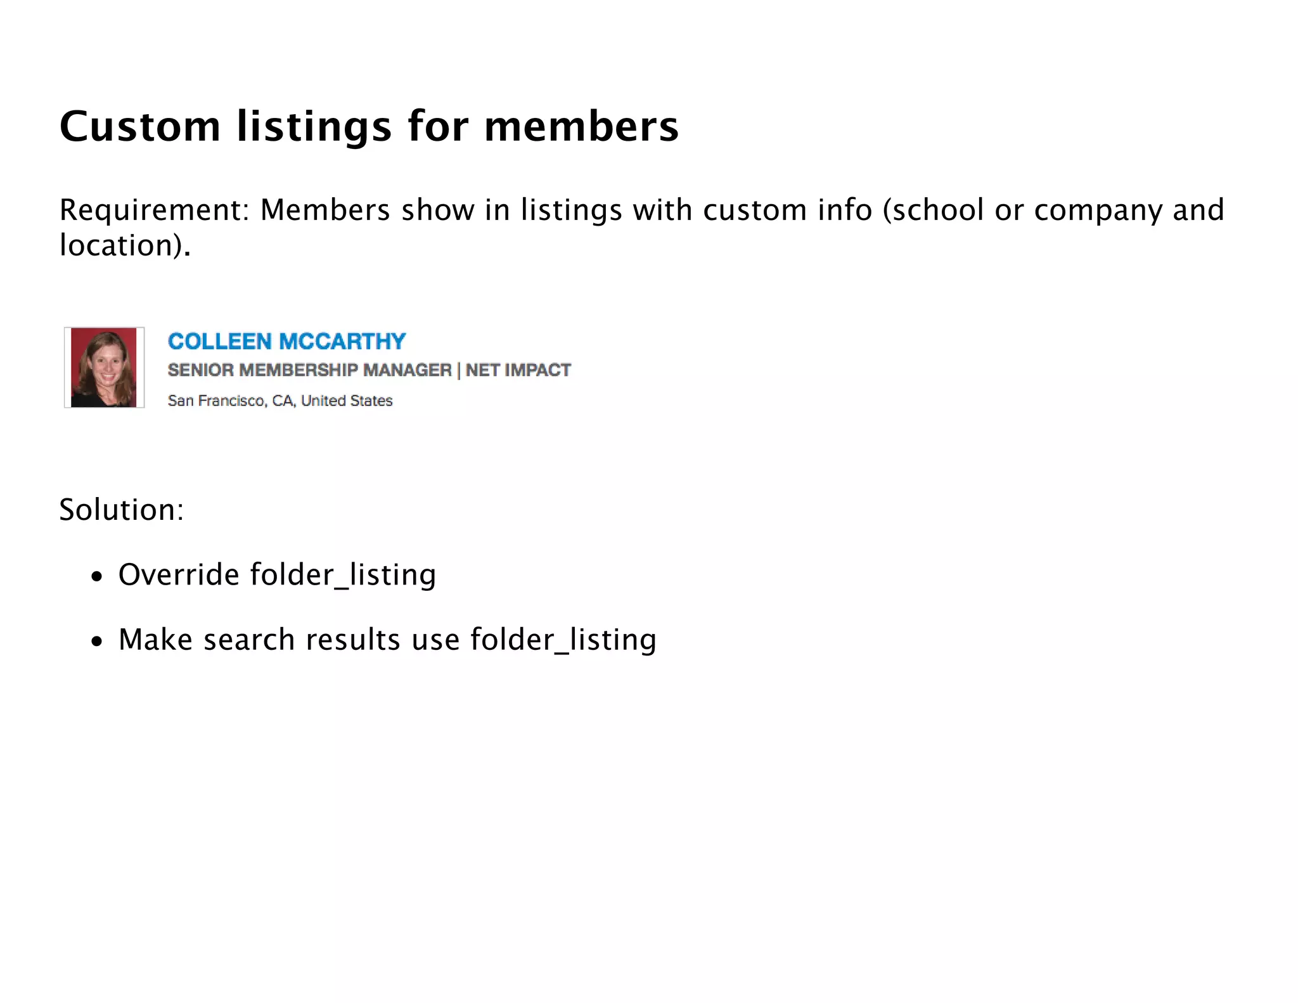Click the "Solution:" label

coord(122,510)
